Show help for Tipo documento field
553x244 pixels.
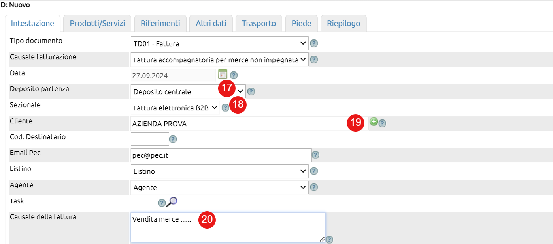[314, 43]
